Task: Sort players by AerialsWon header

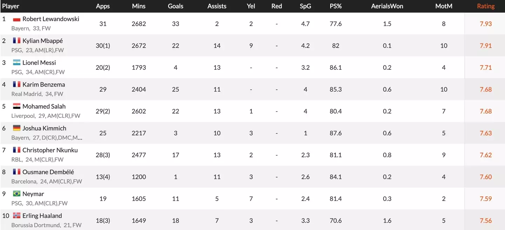Action: [387, 6]
